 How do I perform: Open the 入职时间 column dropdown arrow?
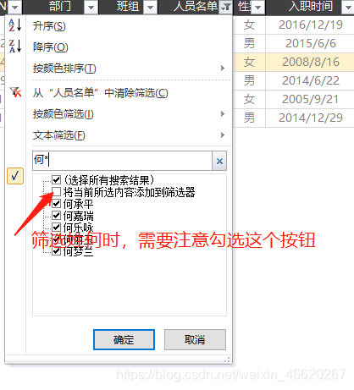tap(348, 8)
